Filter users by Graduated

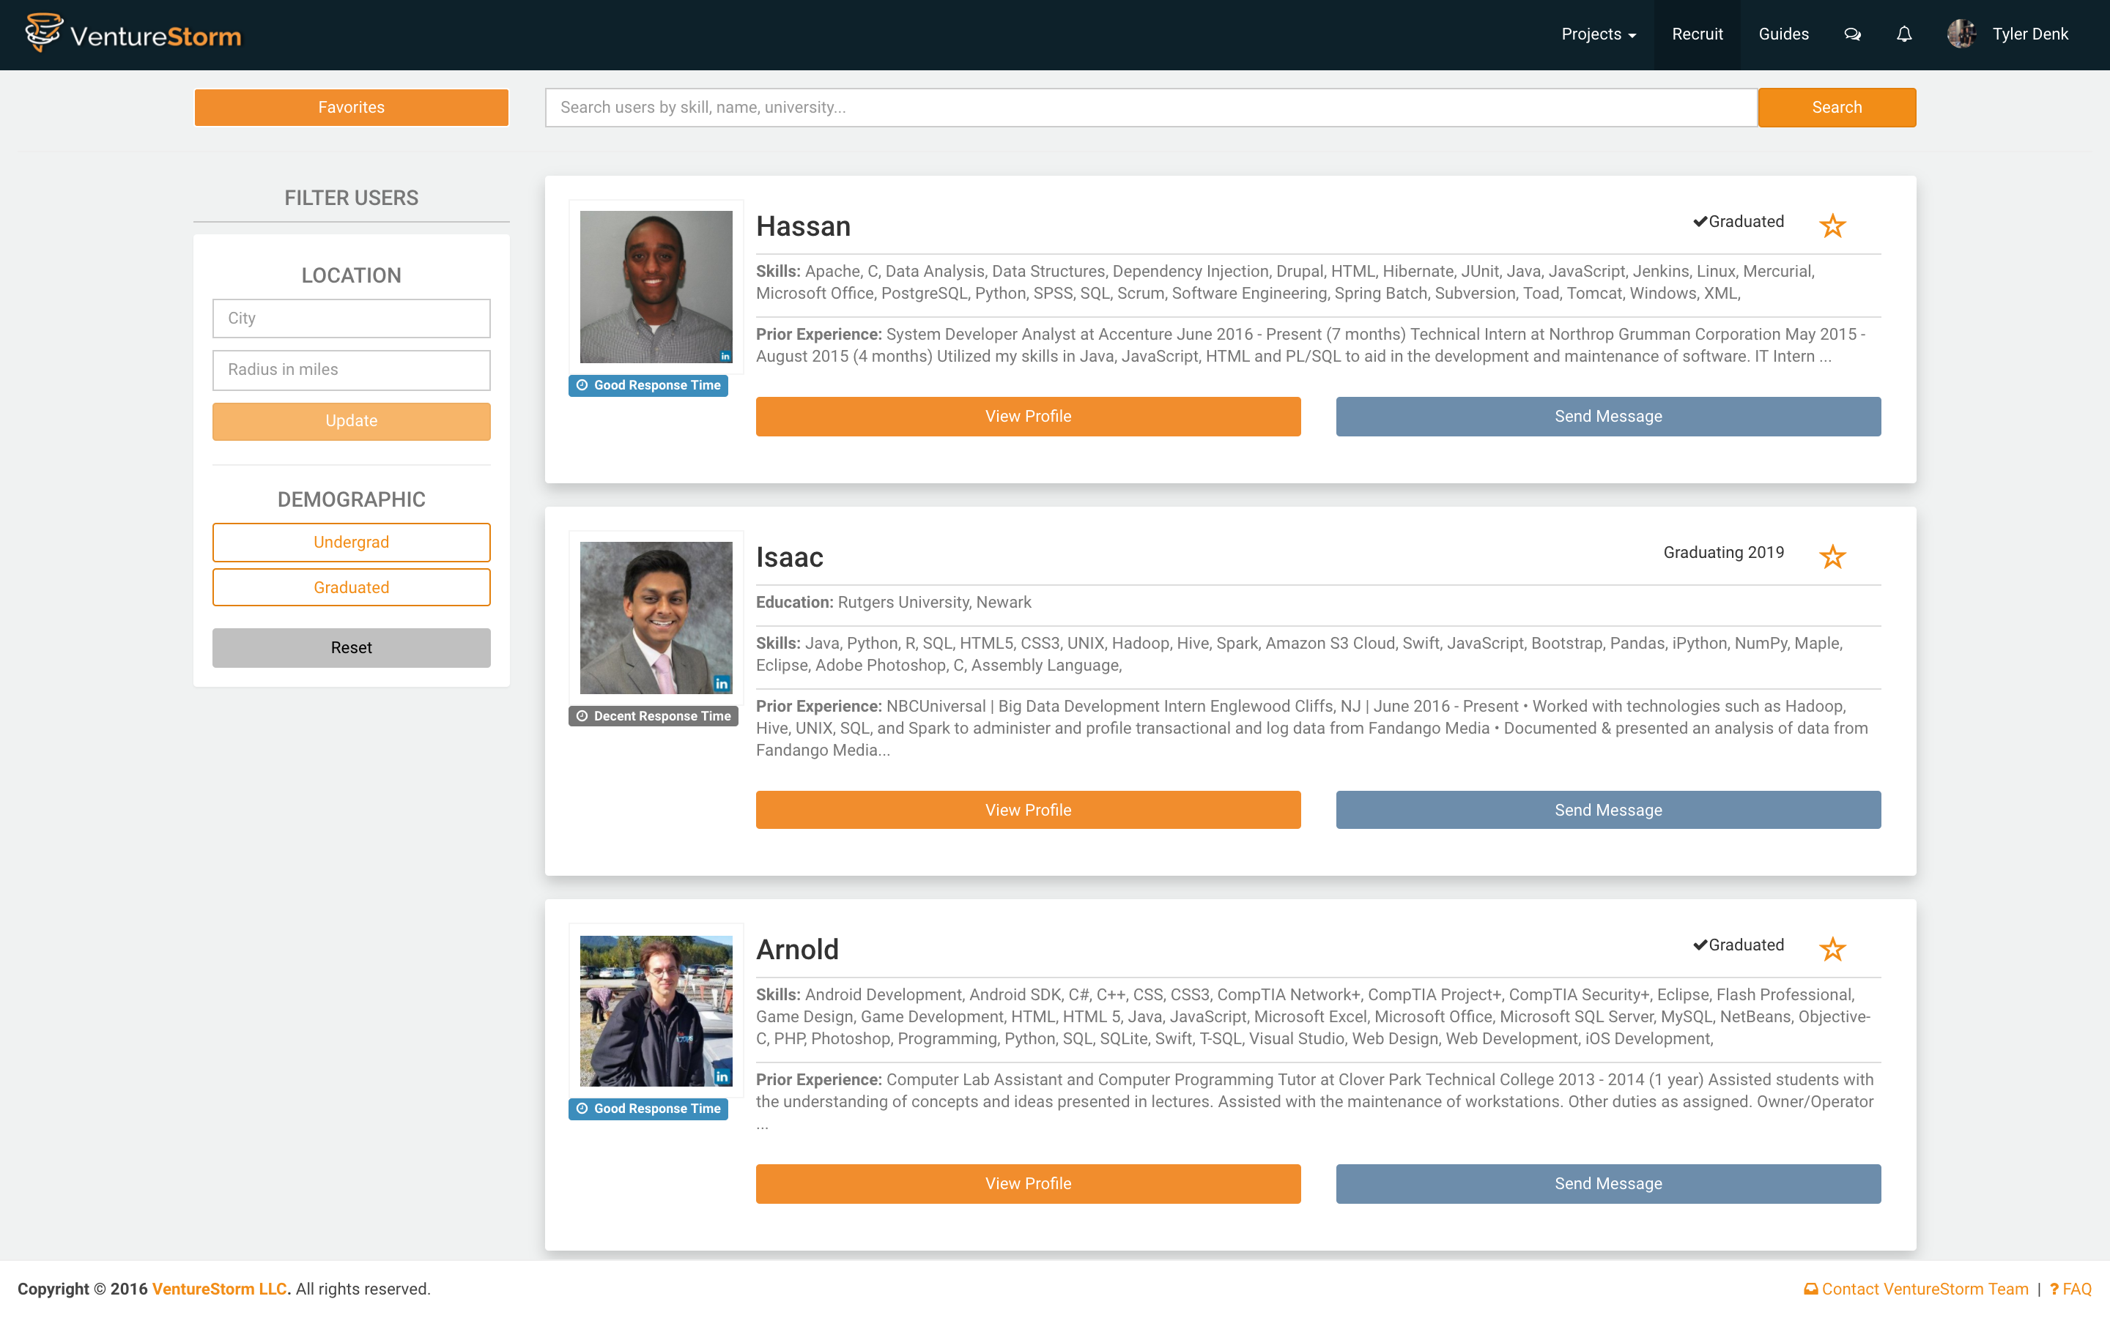point(352,587)
